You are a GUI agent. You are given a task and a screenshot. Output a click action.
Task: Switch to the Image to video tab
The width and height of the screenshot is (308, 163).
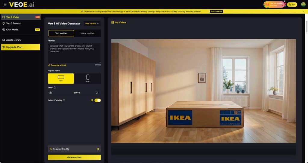click(88, 33)
